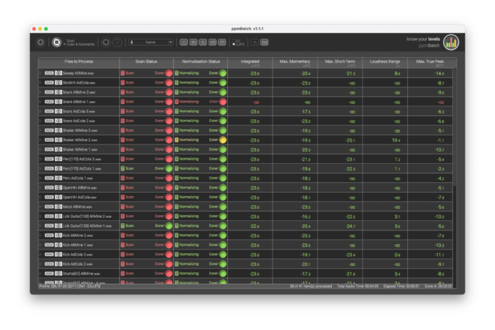495x330 pixels.
Task: Click the stereo channel icon beside Metal AllMine.wav
Action: tap(59, 207)
